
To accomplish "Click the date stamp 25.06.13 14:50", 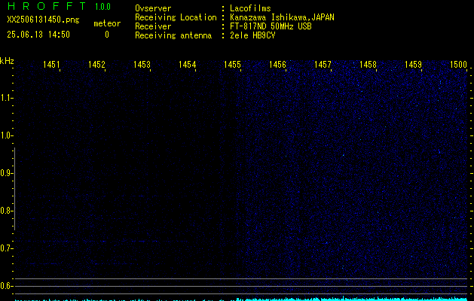I will pyautogui.click(x=38, y=35).
